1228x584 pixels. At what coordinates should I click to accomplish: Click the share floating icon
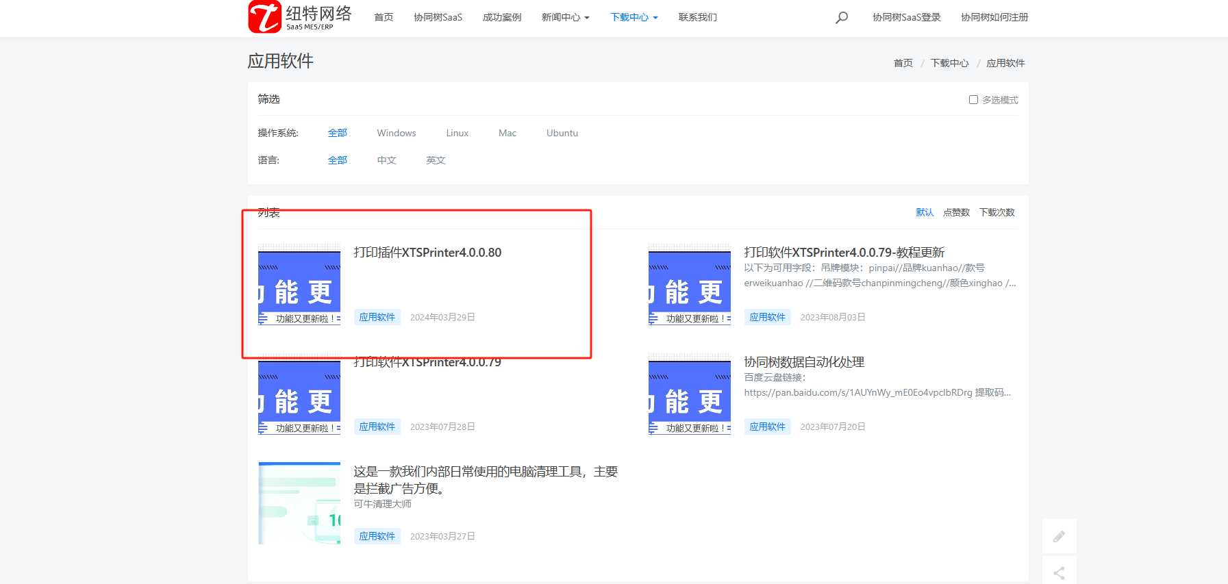pyautogui.click(x=1059, y=572)
